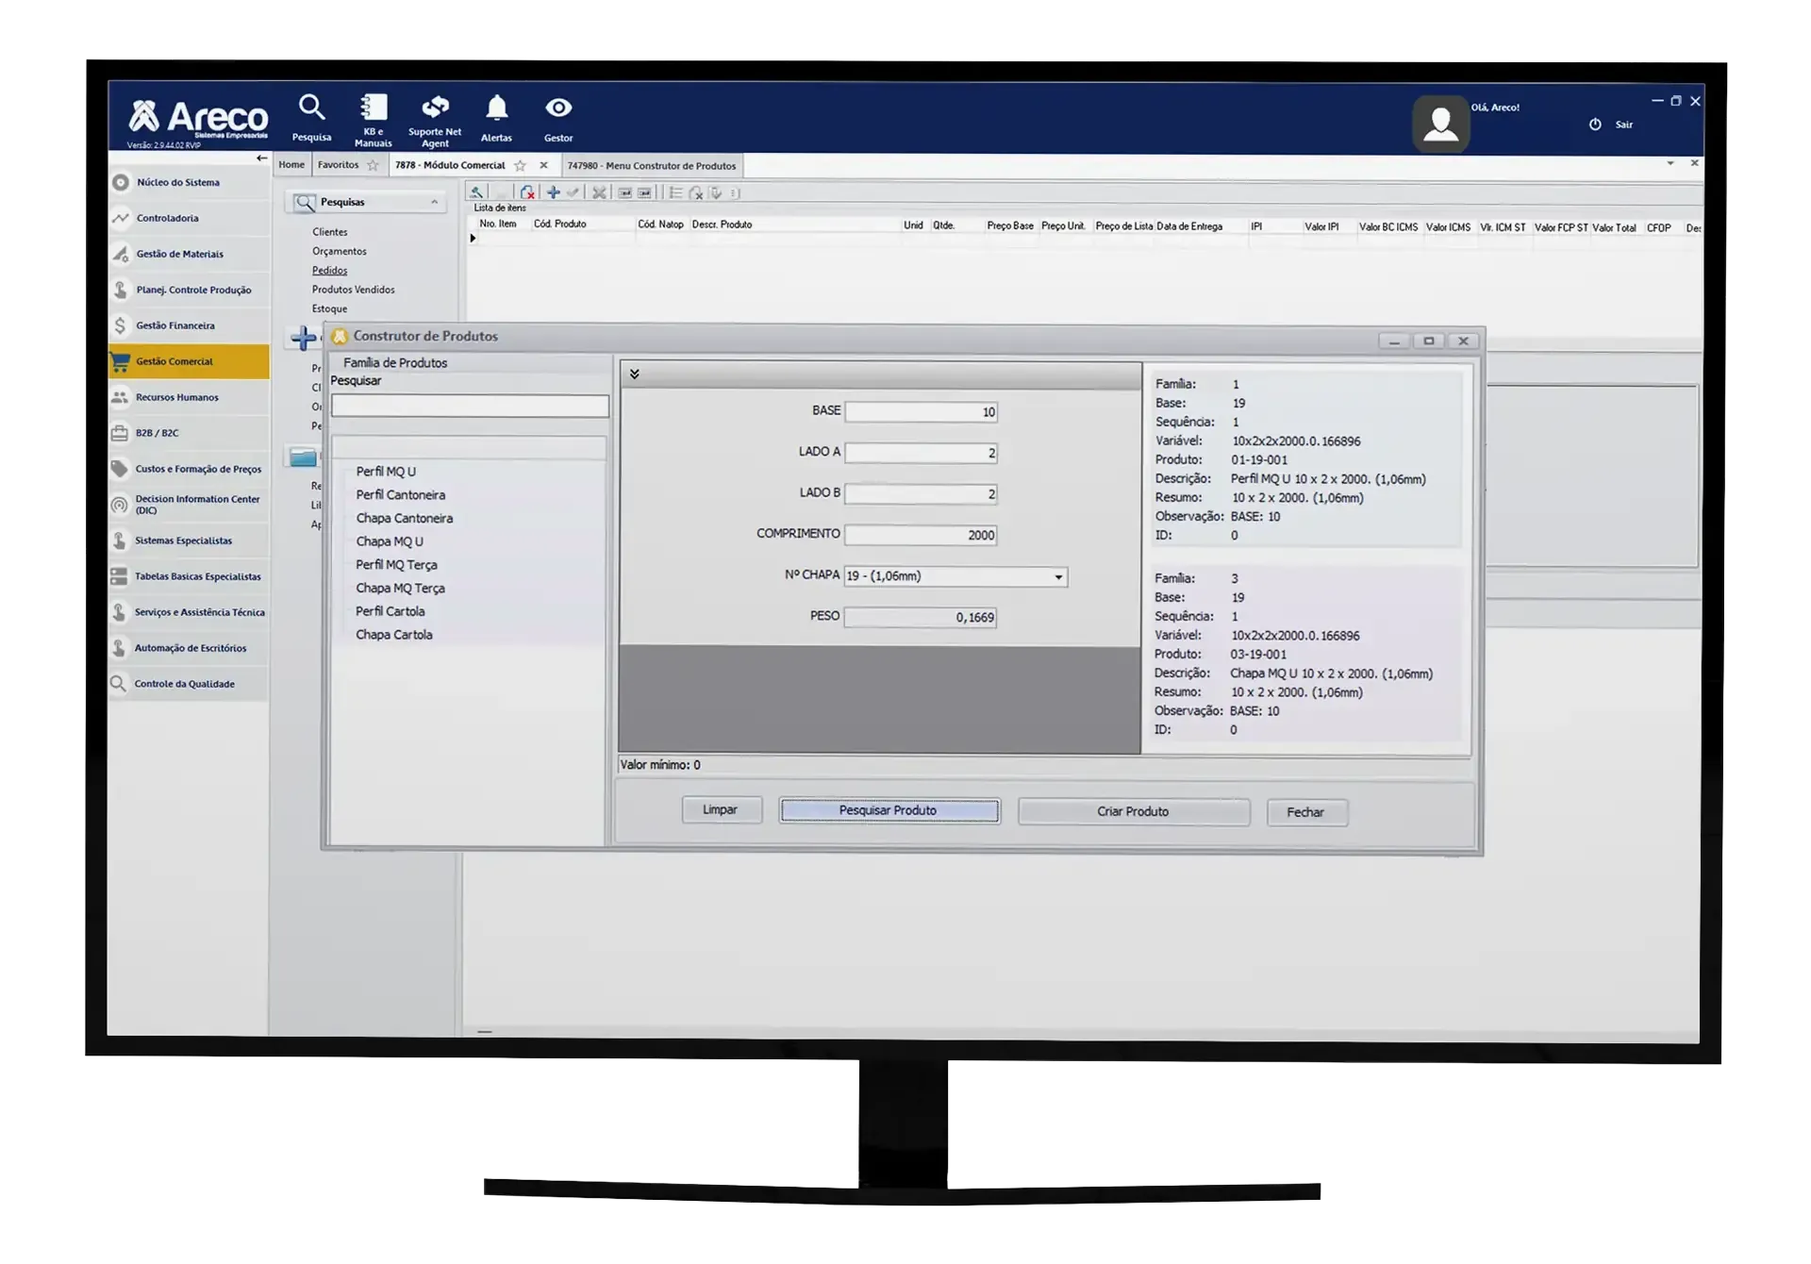Click the list-lines toolbar icon
1811x1264 pixels.
(675, 192)
